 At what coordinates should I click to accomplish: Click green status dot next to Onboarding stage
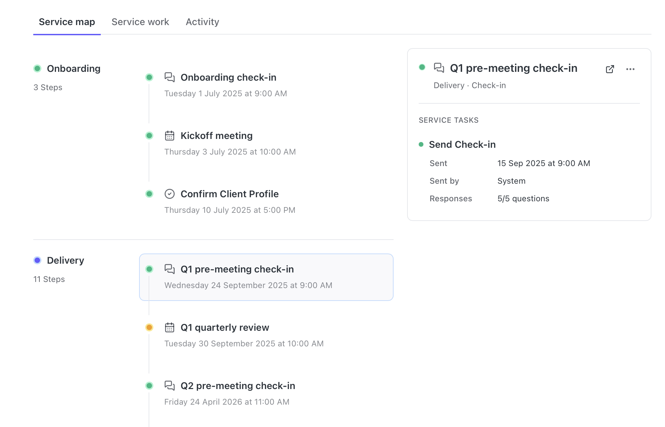(37, 68)
